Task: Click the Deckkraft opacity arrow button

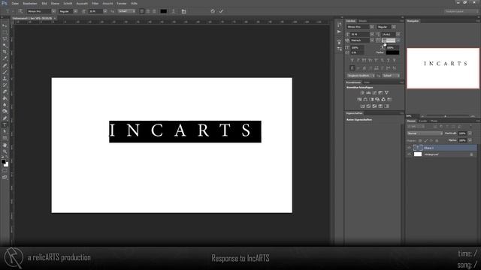Action: pos(470,133)
